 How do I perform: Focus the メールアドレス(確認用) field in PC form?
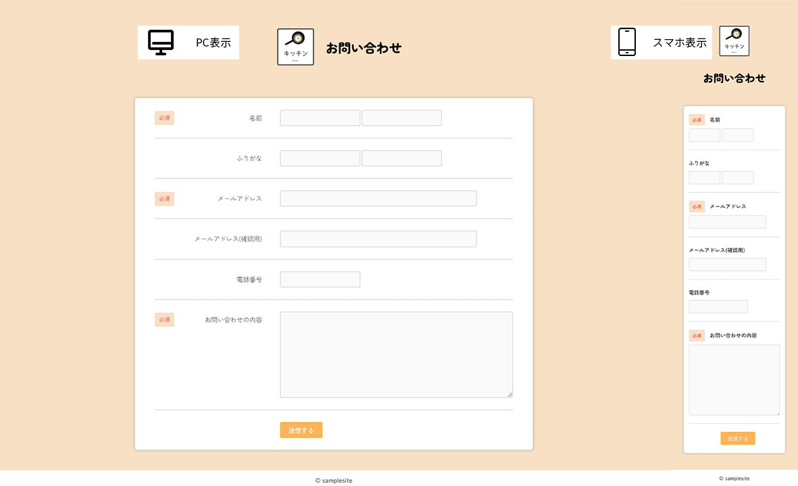point(378,239)
